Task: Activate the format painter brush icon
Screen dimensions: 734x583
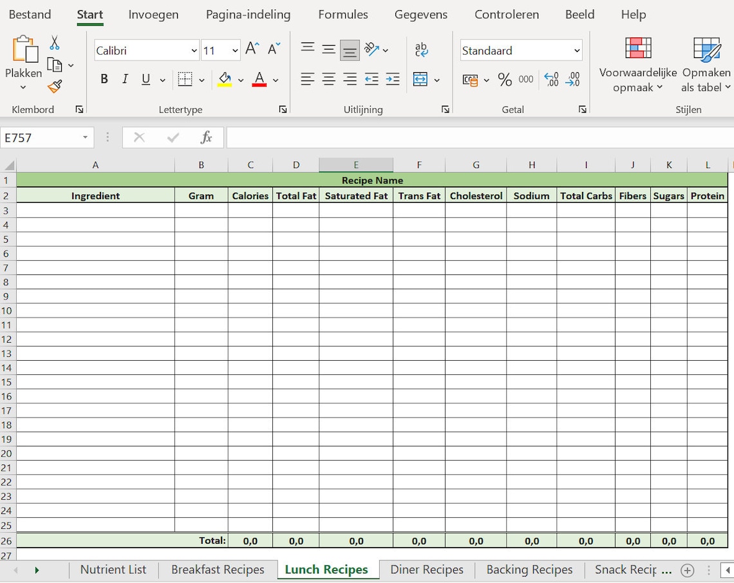Action: [x=55, y=86]
